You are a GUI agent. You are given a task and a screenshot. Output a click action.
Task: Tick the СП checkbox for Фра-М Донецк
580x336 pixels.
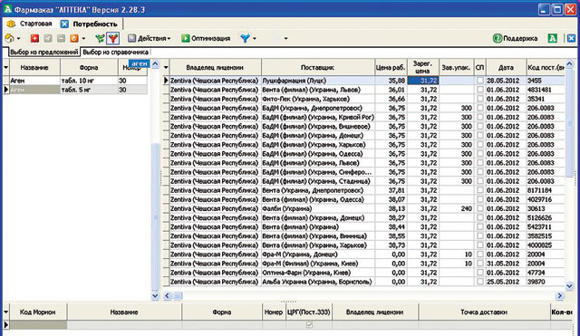(x=479, y=254)
